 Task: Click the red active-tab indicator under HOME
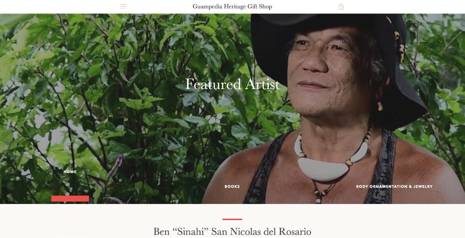click(70, 198)
